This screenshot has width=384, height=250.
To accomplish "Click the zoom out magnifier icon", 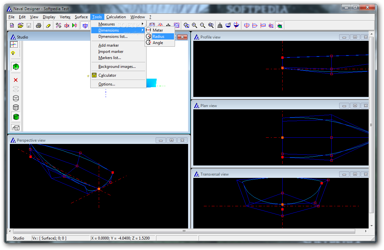I will (x=202, y=25).
